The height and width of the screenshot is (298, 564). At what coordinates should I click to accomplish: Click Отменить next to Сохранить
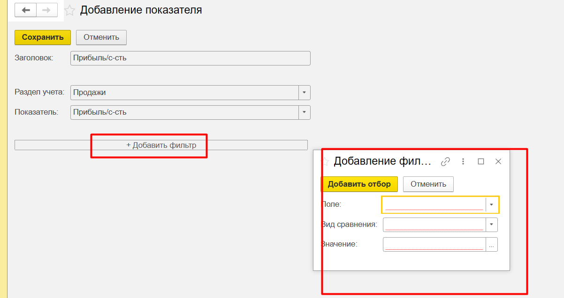[101, 37]
